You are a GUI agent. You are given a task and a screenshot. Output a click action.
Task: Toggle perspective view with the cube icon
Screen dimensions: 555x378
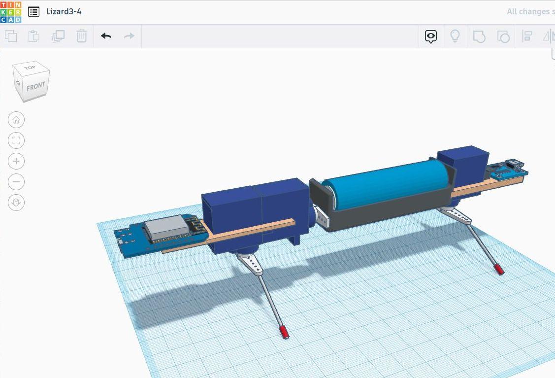(16, 203)
